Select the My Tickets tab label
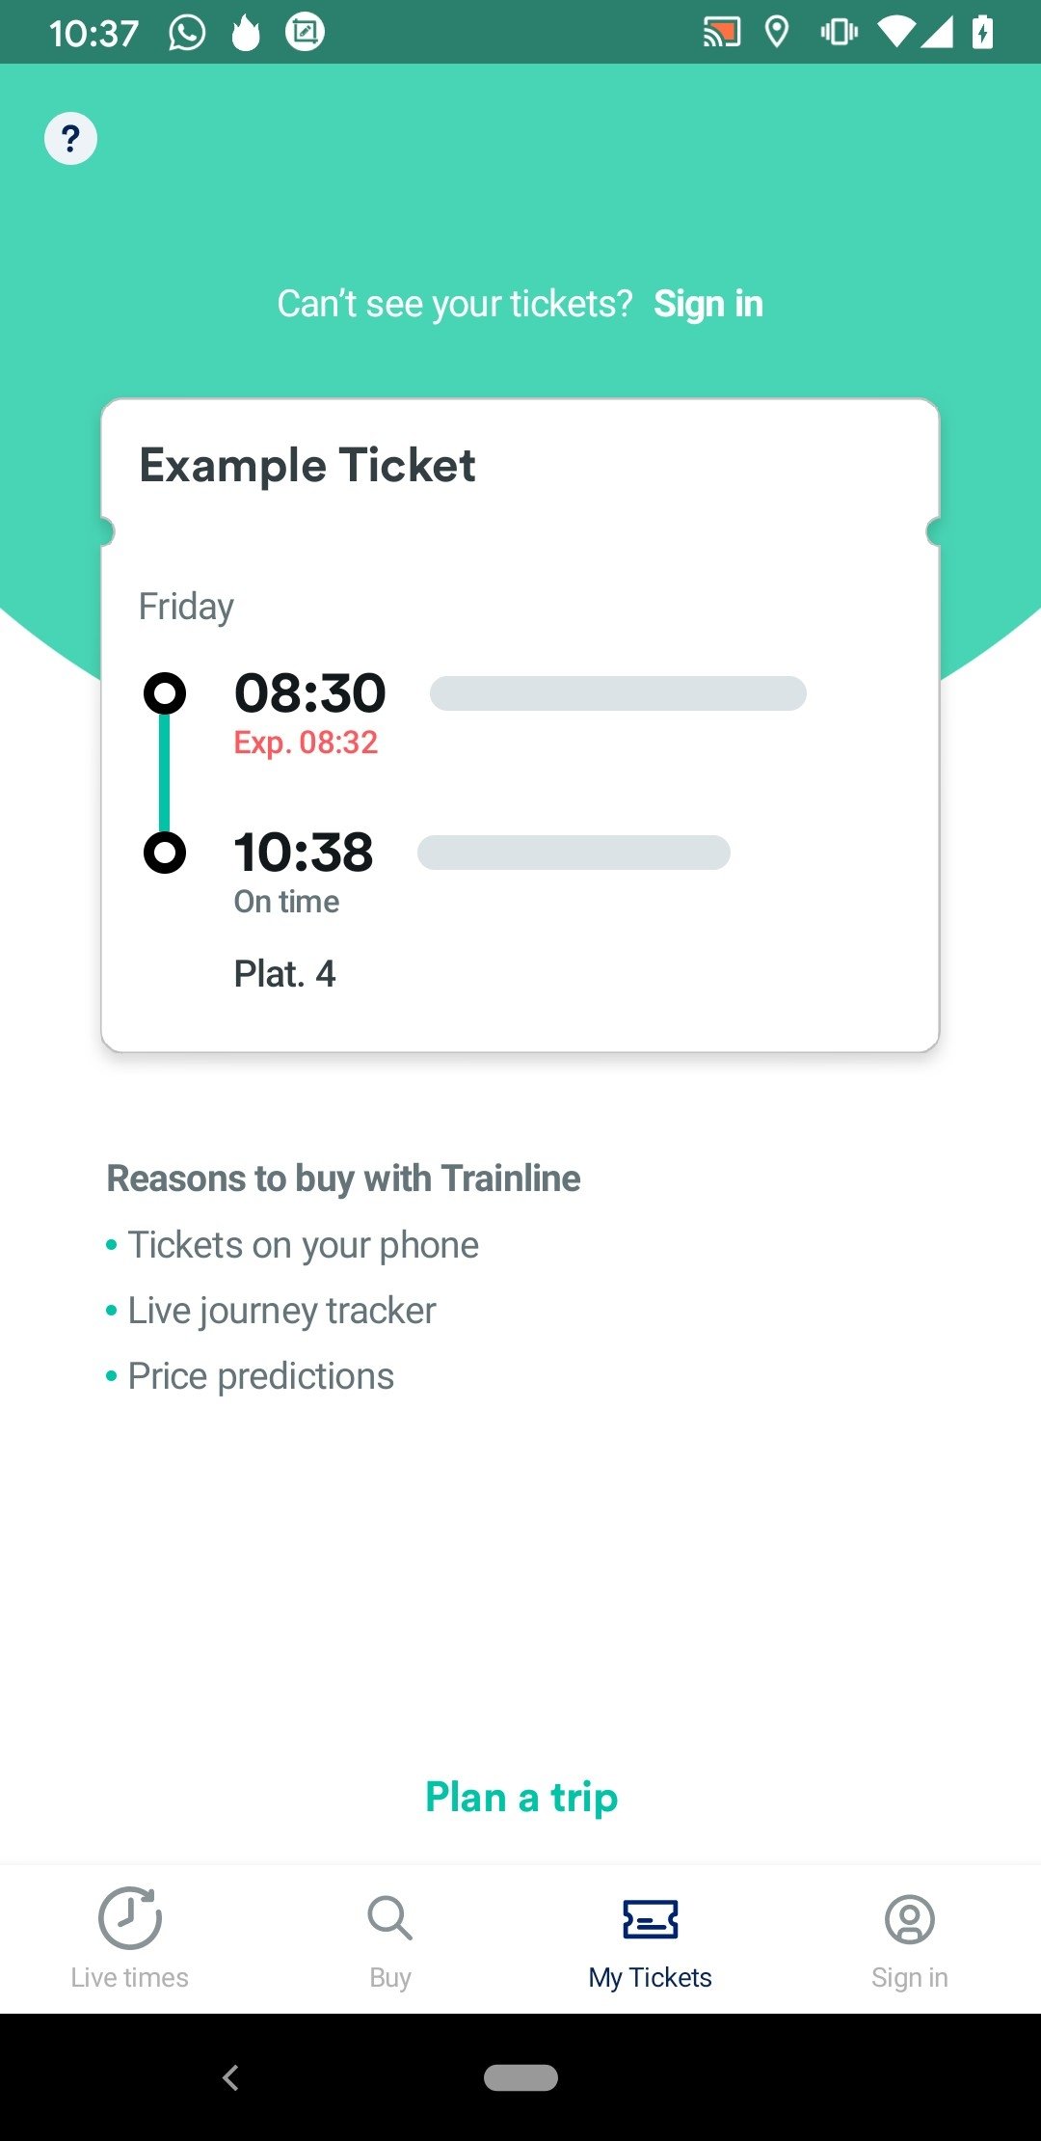Viewport: 1041px width, 2141px height. click(651, 1977)
